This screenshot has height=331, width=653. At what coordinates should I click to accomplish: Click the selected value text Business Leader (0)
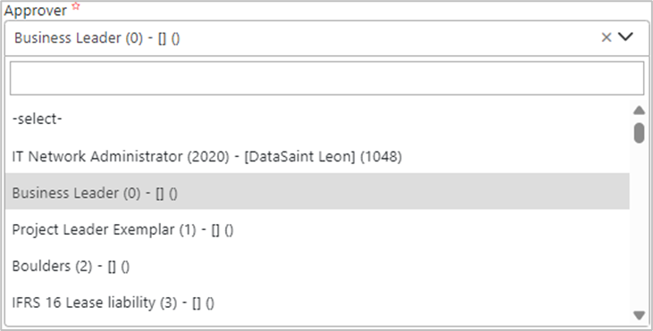point(79,37)
